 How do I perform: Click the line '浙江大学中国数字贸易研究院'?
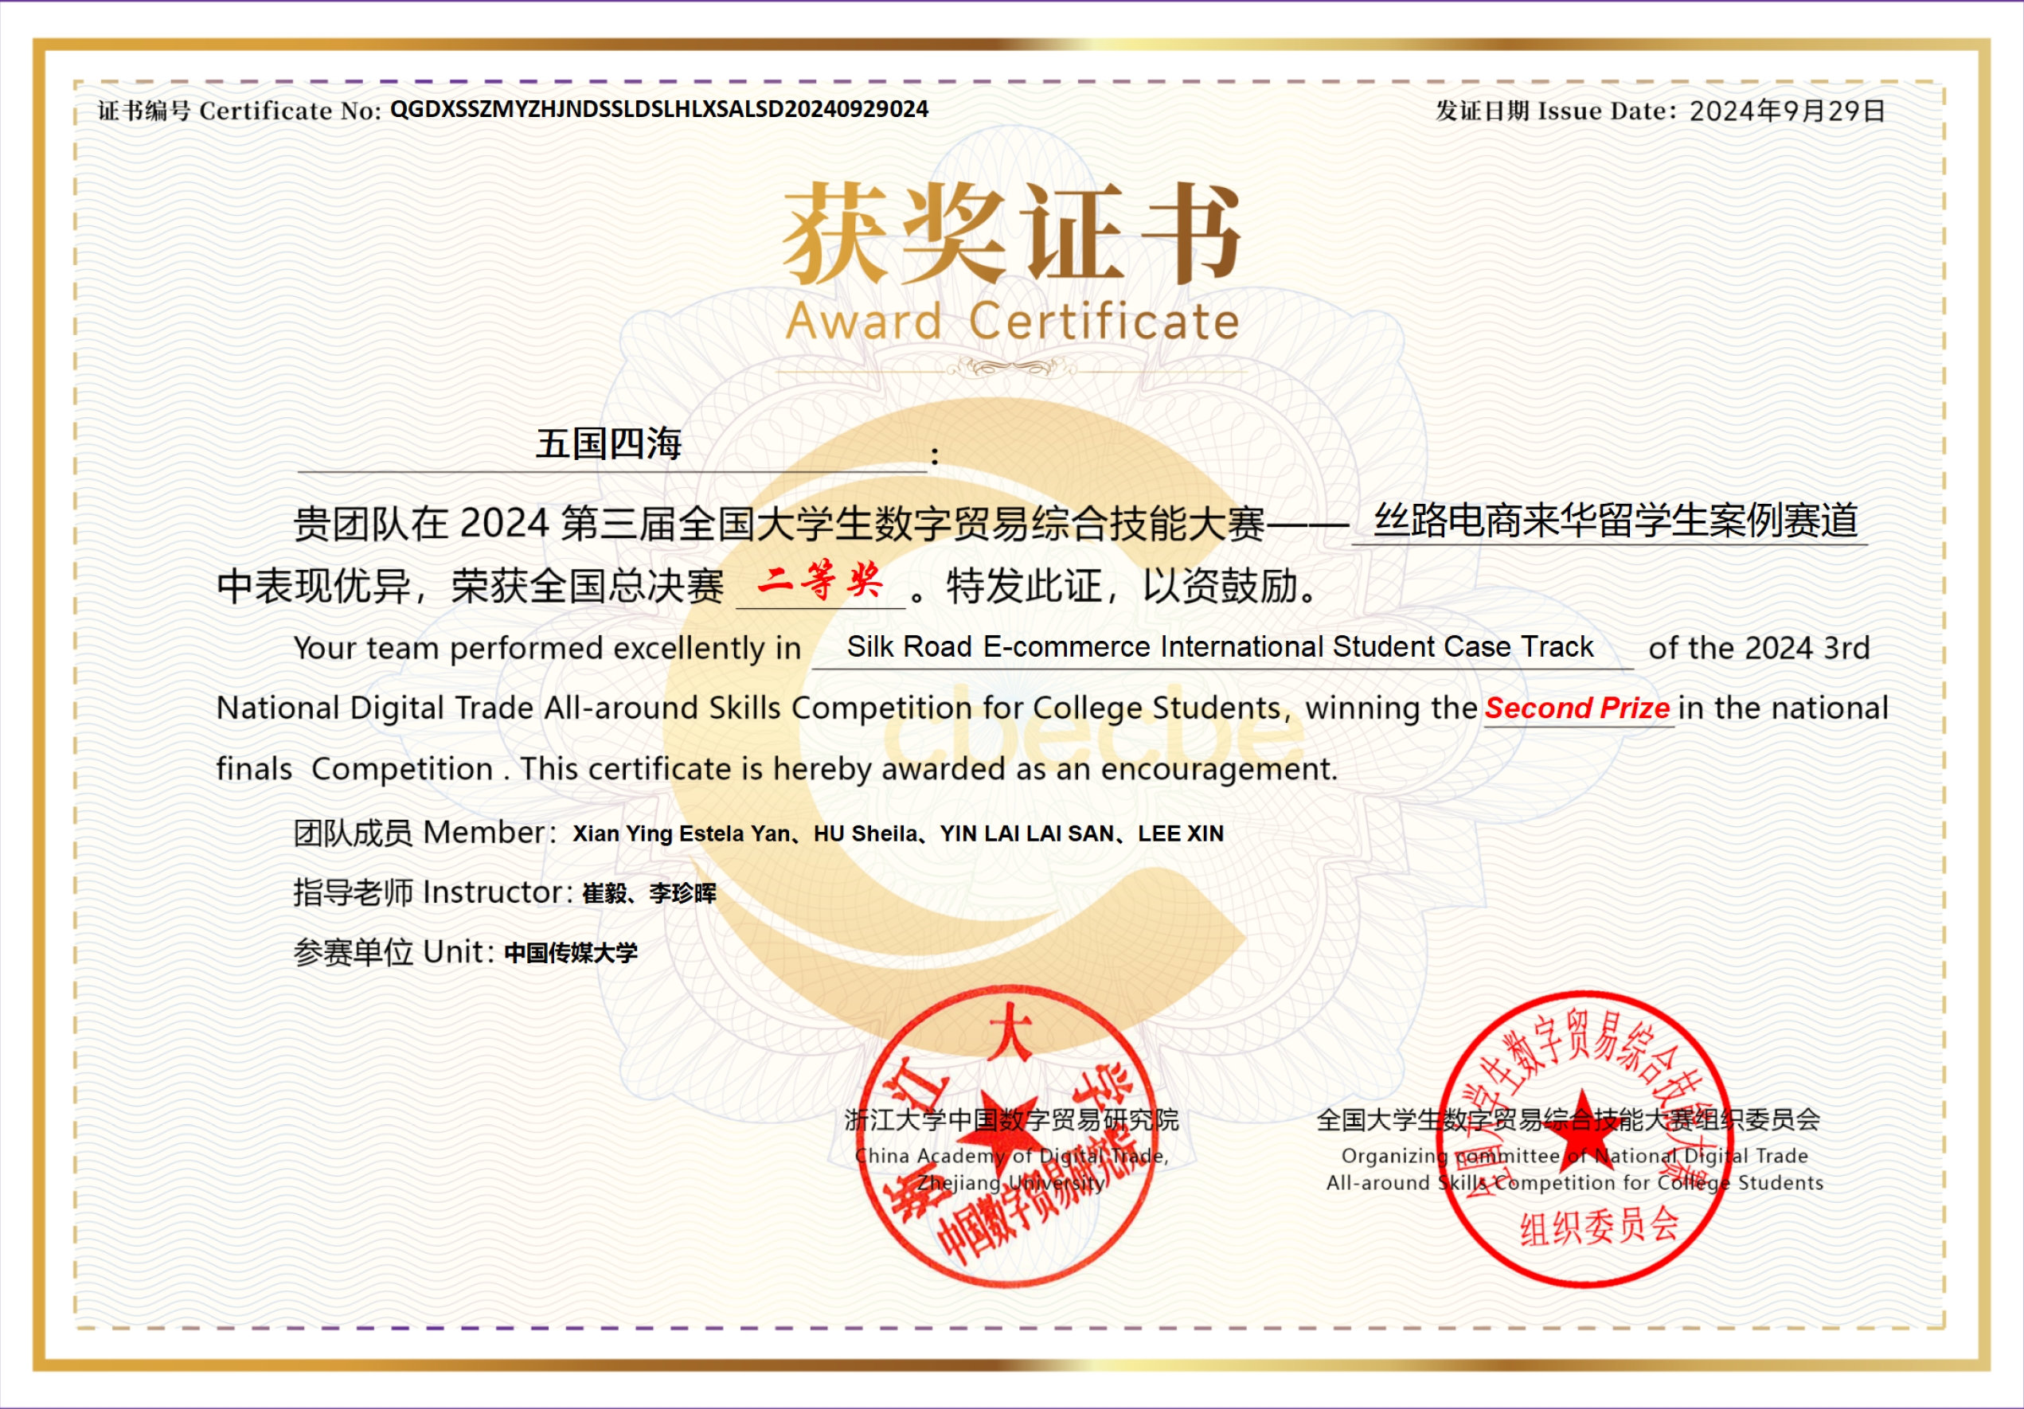point(1011,1119)
